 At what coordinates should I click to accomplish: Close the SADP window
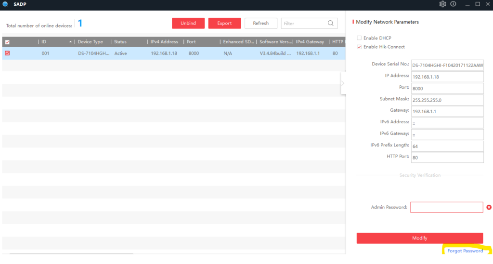coord(488,4)
